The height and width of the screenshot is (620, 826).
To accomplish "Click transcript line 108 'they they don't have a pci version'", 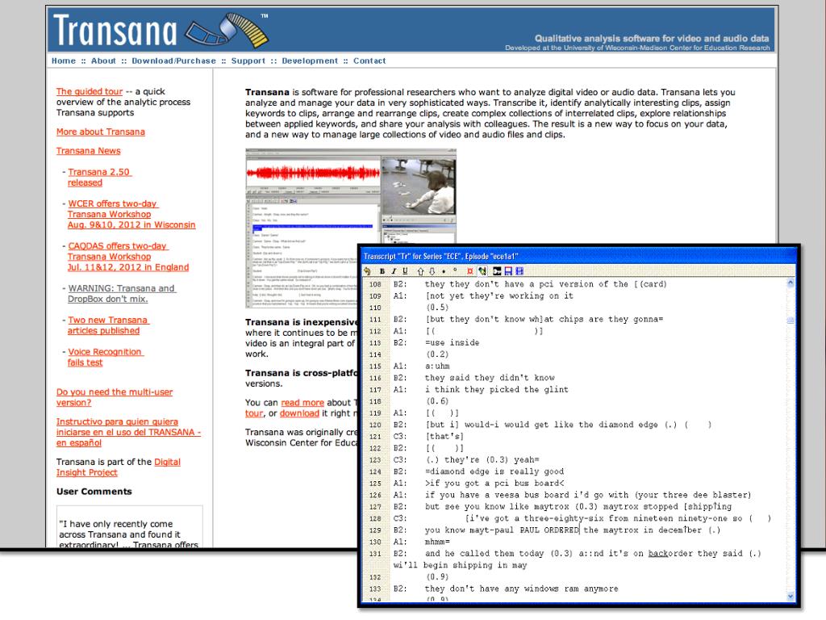I will (546, 284).
